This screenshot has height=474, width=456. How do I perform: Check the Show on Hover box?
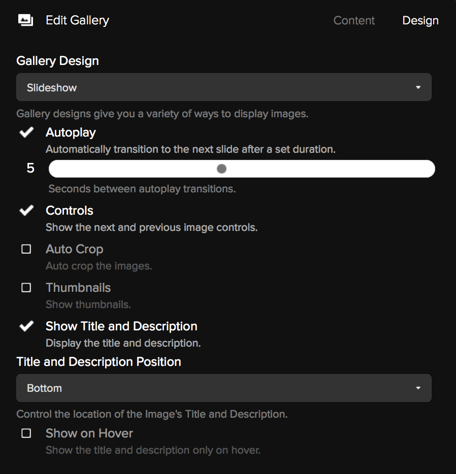(26, 433)
